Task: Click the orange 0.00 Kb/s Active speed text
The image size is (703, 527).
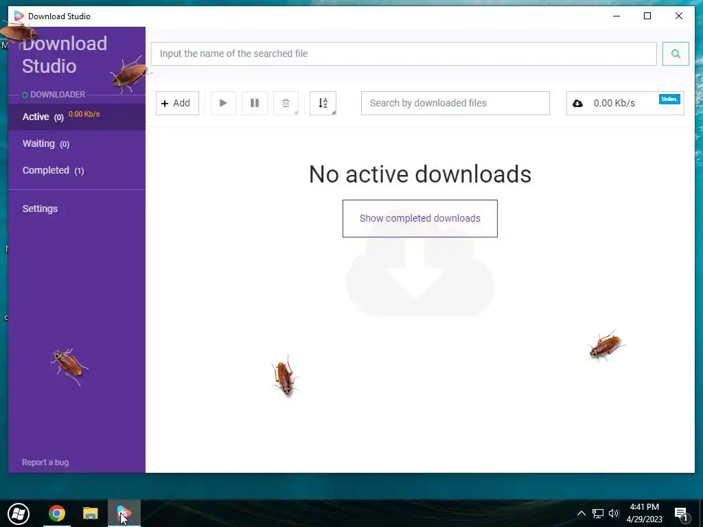Action: point(84,115)
